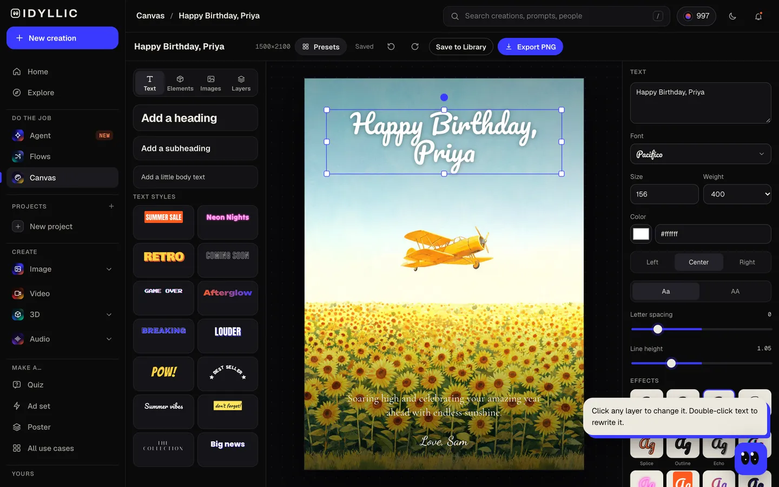Apply the GAME OVER text style
The width and height of the screenshot is (779, 487).
(163, 298)
